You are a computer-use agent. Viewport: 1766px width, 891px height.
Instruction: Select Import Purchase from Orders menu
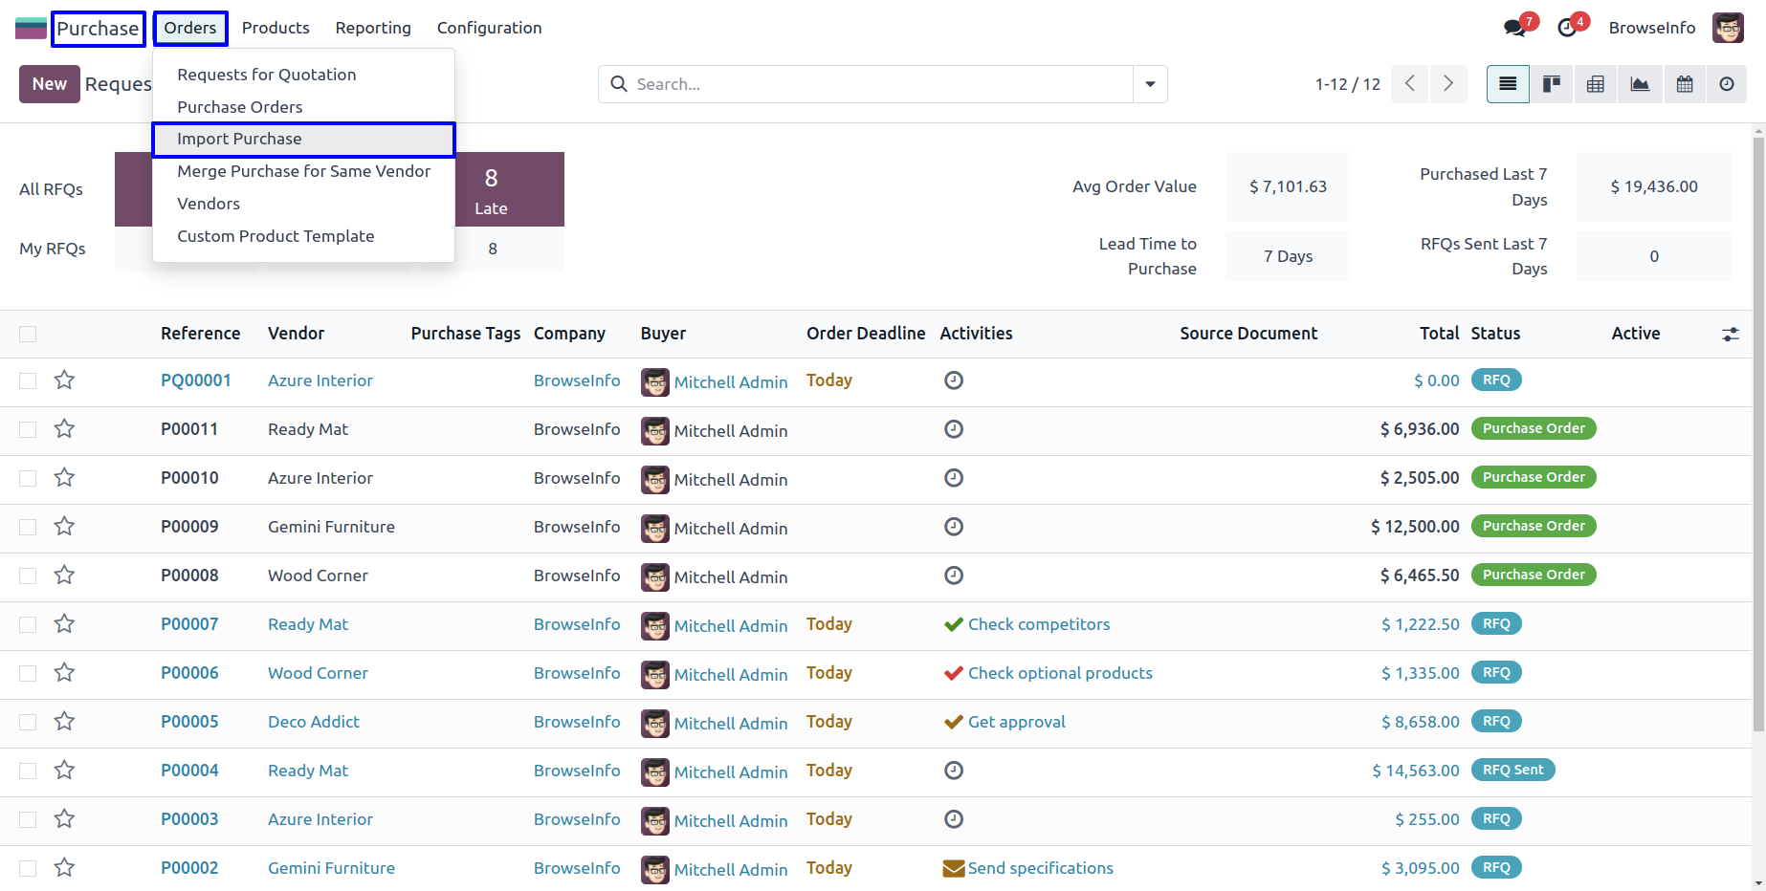click(239, 139)
